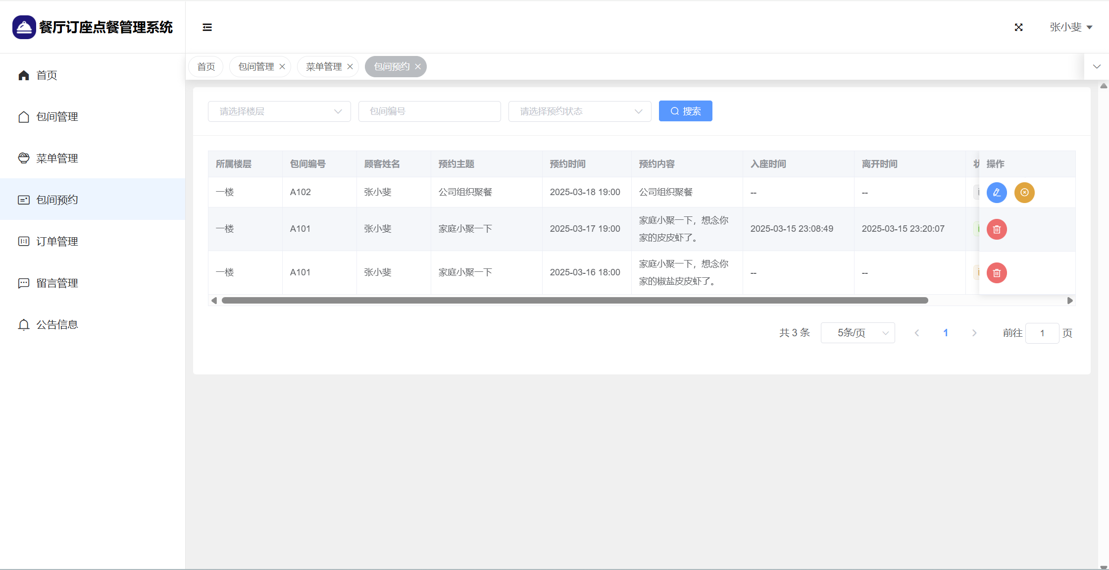Close the 包间管理 tab

pos(282,67)
